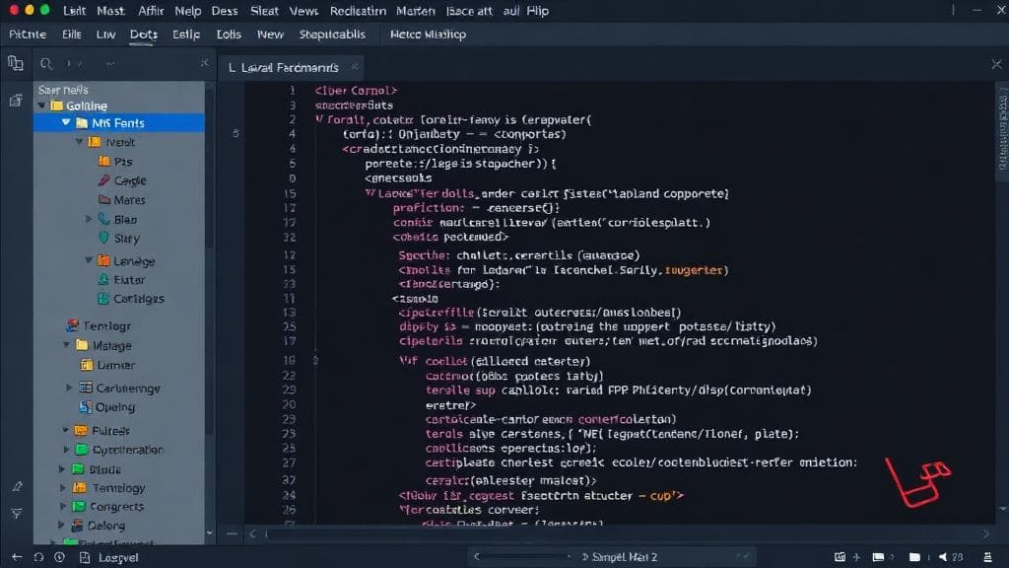The image size is (1009, 568).
Task: Expand the Blan tree item
Action: pyautogui.click(x=90, y=220)
